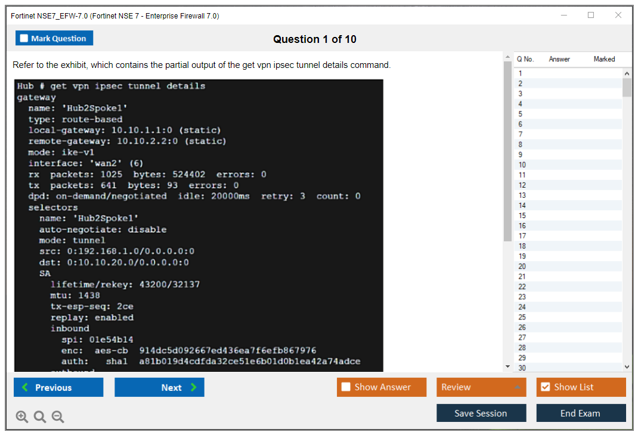Select question 10 in the list
The width and height of the screenshot is (641, 438).
click(x=522, y=164)
